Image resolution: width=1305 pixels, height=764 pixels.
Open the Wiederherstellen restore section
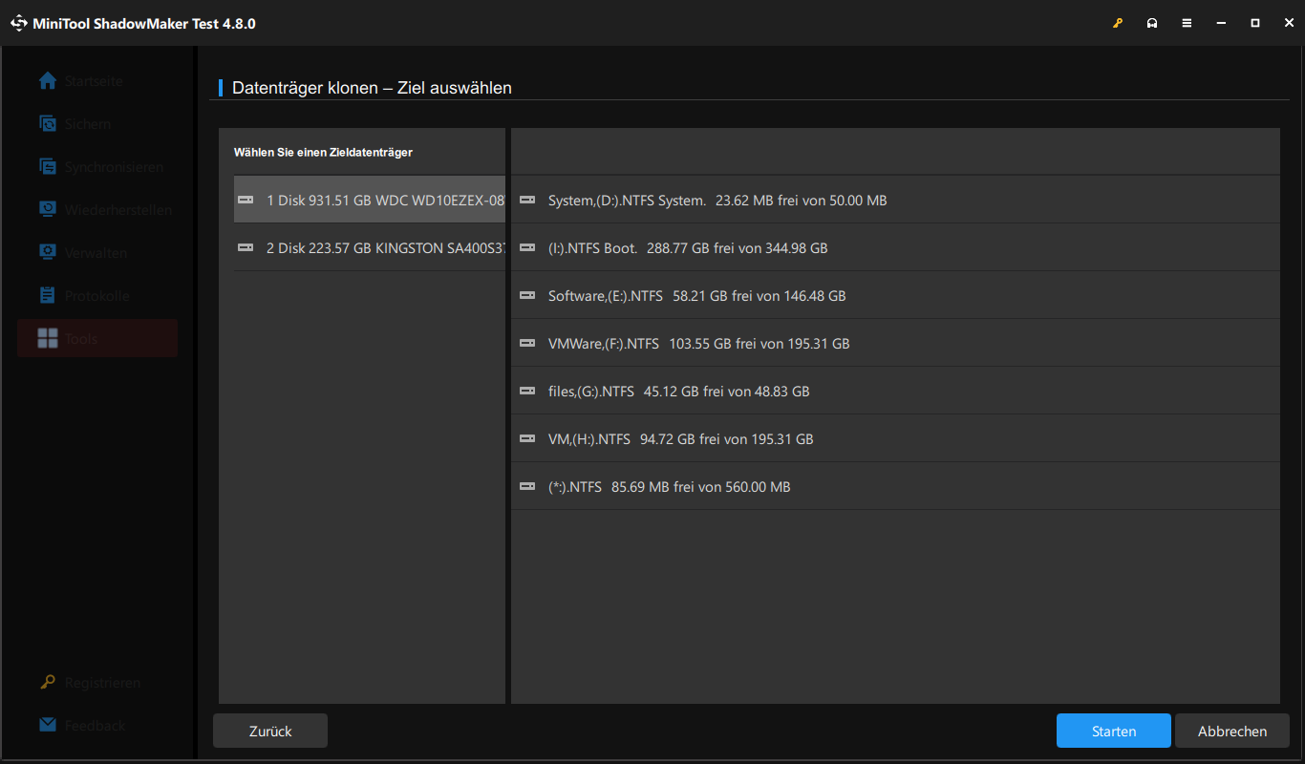pyautogui.click(x=48, y=209)
